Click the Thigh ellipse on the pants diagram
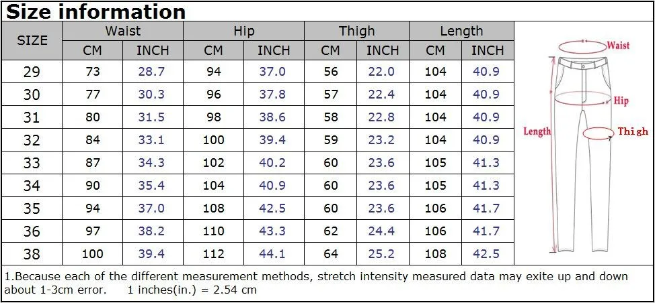Image resolution: width=655 pixels, height=303 pixels. click(599, 133)
